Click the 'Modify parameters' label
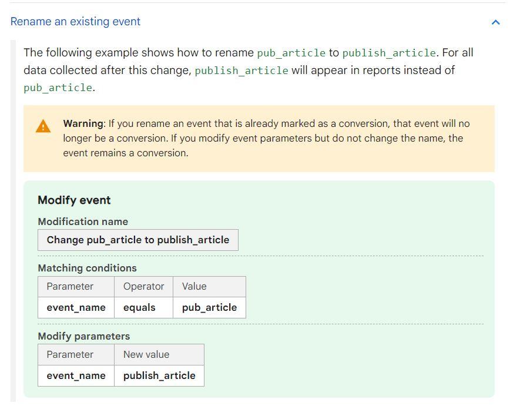Screen dimensions: 510x406 [84, 336]
